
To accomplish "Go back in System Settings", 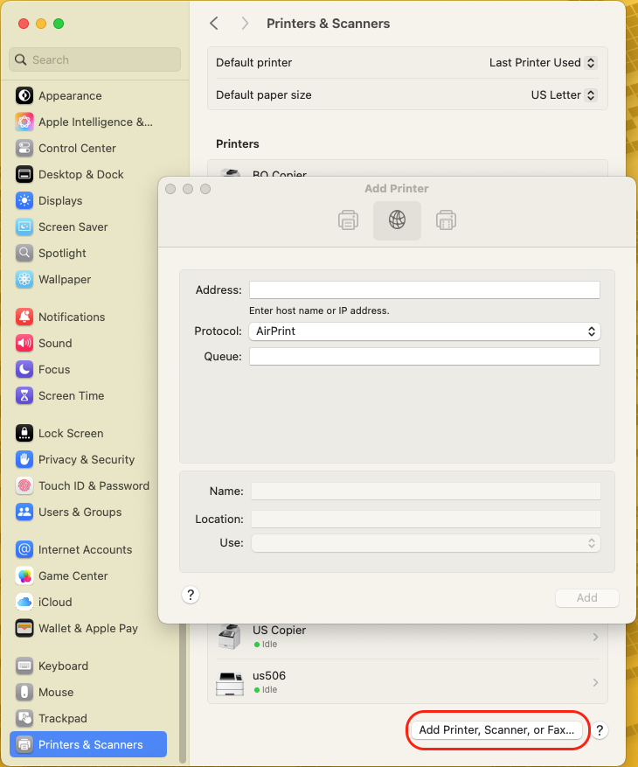I will pyautogui.click(x=214, y=23).
